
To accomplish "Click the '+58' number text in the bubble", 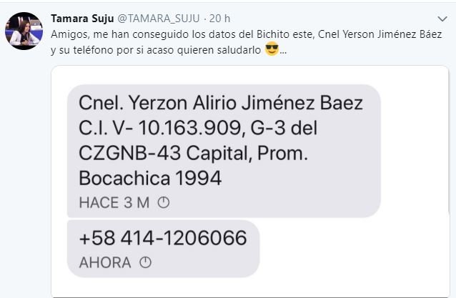I will click(x=163, y=238).
